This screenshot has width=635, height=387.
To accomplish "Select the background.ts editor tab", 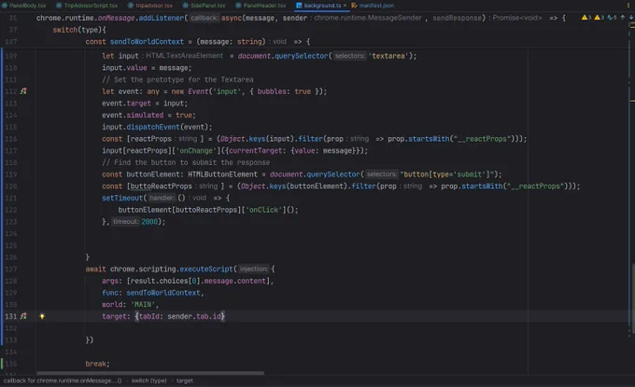I will click(322, 6).
